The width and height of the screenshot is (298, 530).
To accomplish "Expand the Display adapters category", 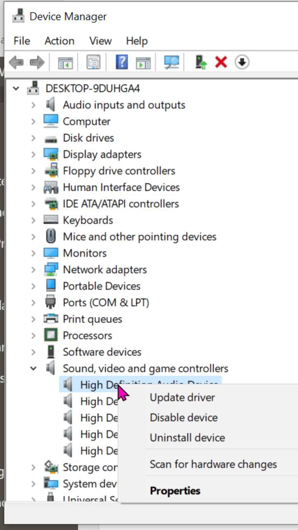I will (x=33, y=154).
